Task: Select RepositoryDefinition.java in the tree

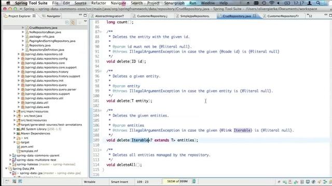Action: coord(47,50)
